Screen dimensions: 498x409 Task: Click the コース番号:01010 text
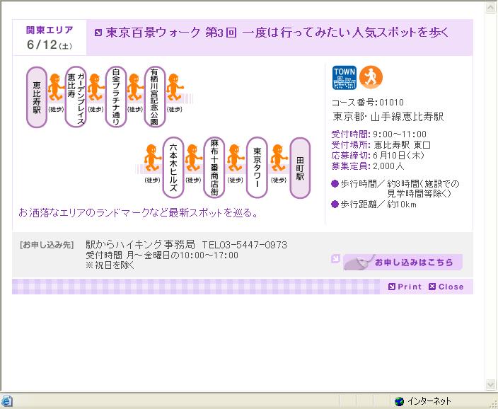[367, 103]
